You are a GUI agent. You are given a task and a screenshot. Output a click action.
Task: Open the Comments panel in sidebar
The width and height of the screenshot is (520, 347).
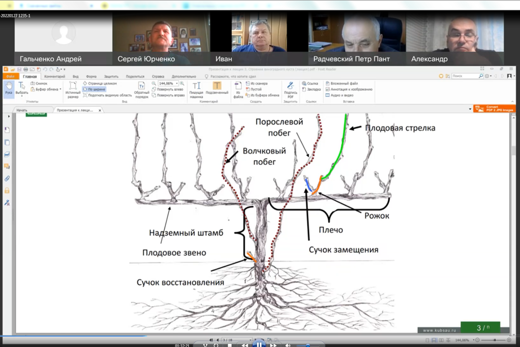coord(7,166)
